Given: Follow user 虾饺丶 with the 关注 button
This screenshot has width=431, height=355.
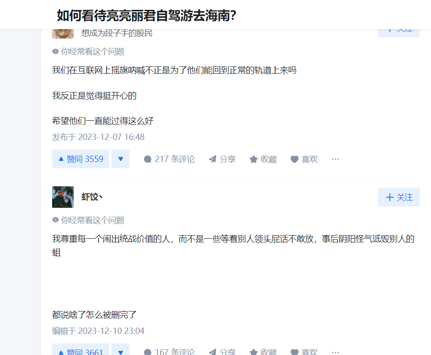Looking at the screenshot, I should 399,197.
